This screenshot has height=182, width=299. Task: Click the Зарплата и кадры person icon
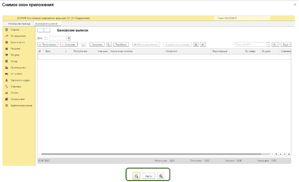point(7,80)
